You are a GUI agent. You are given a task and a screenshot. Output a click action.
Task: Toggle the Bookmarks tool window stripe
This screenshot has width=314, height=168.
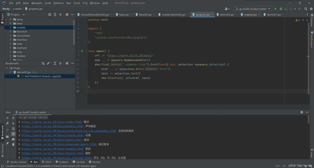point(2,132)
